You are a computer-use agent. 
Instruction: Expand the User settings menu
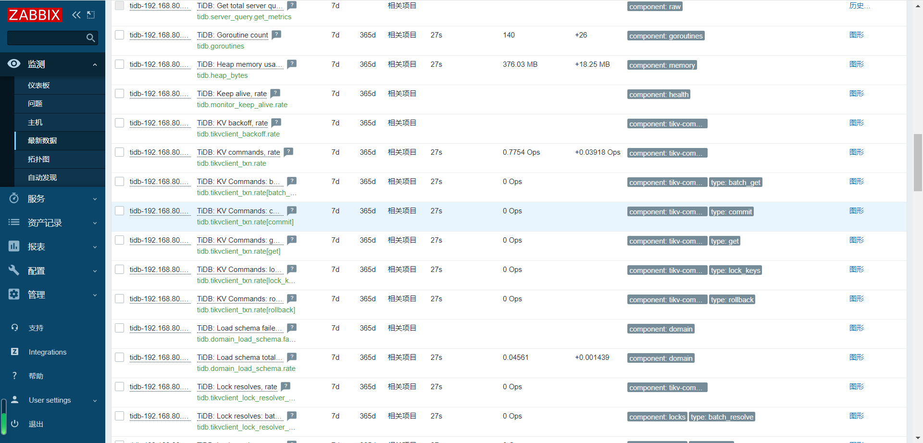click(95, 401)
